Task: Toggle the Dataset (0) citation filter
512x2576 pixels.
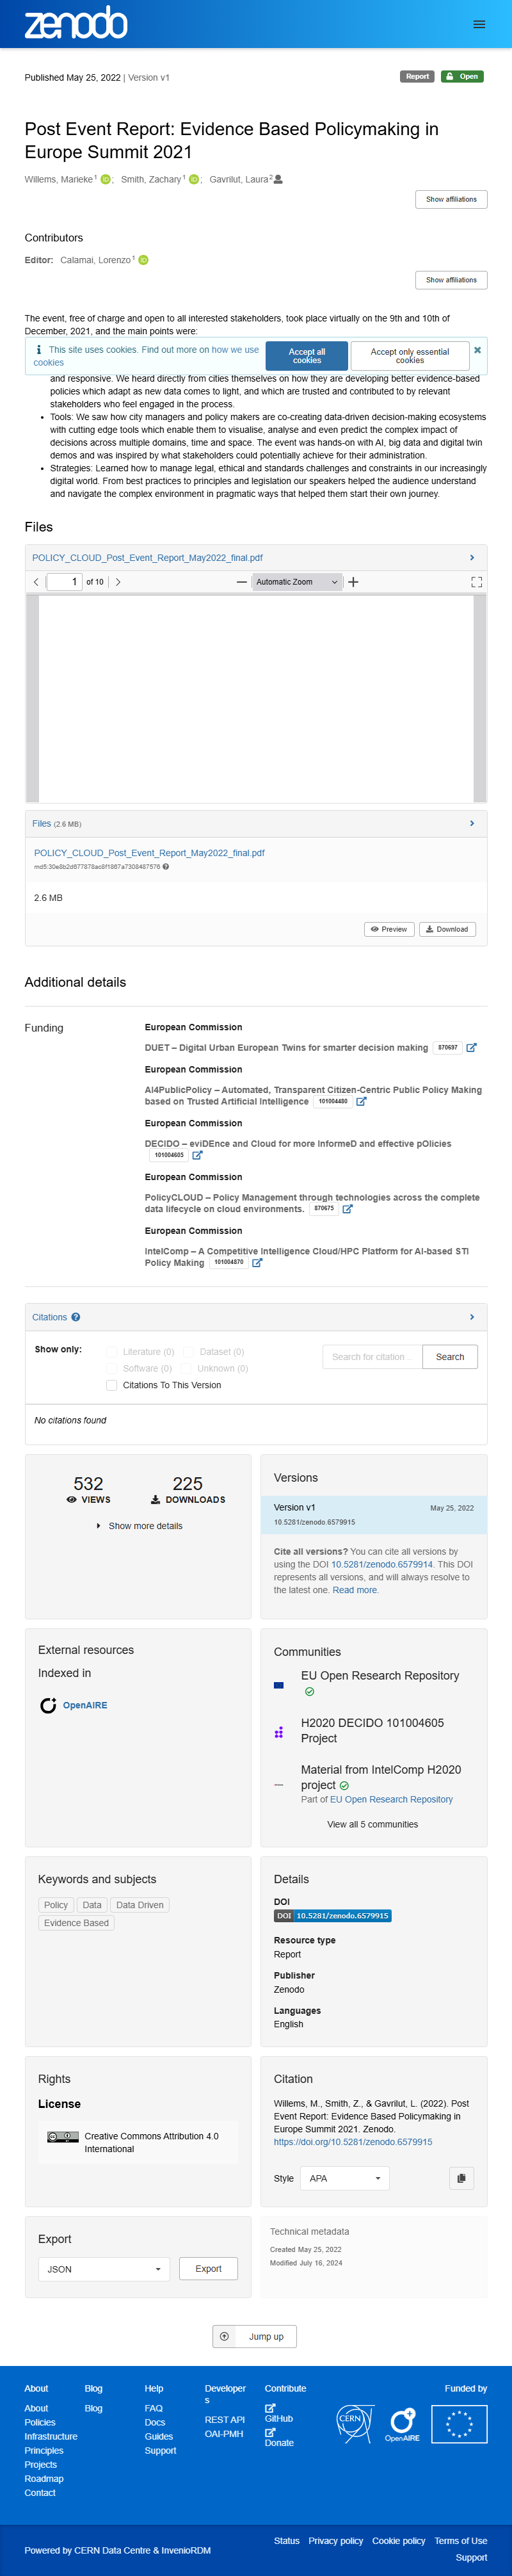Action: 188,1352
